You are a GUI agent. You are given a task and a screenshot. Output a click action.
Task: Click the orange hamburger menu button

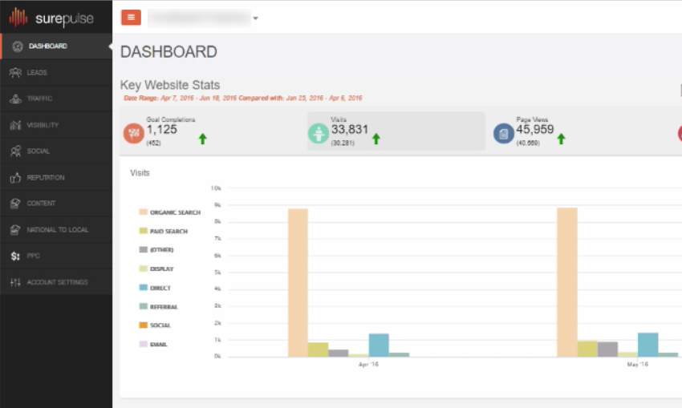[131, 18]
